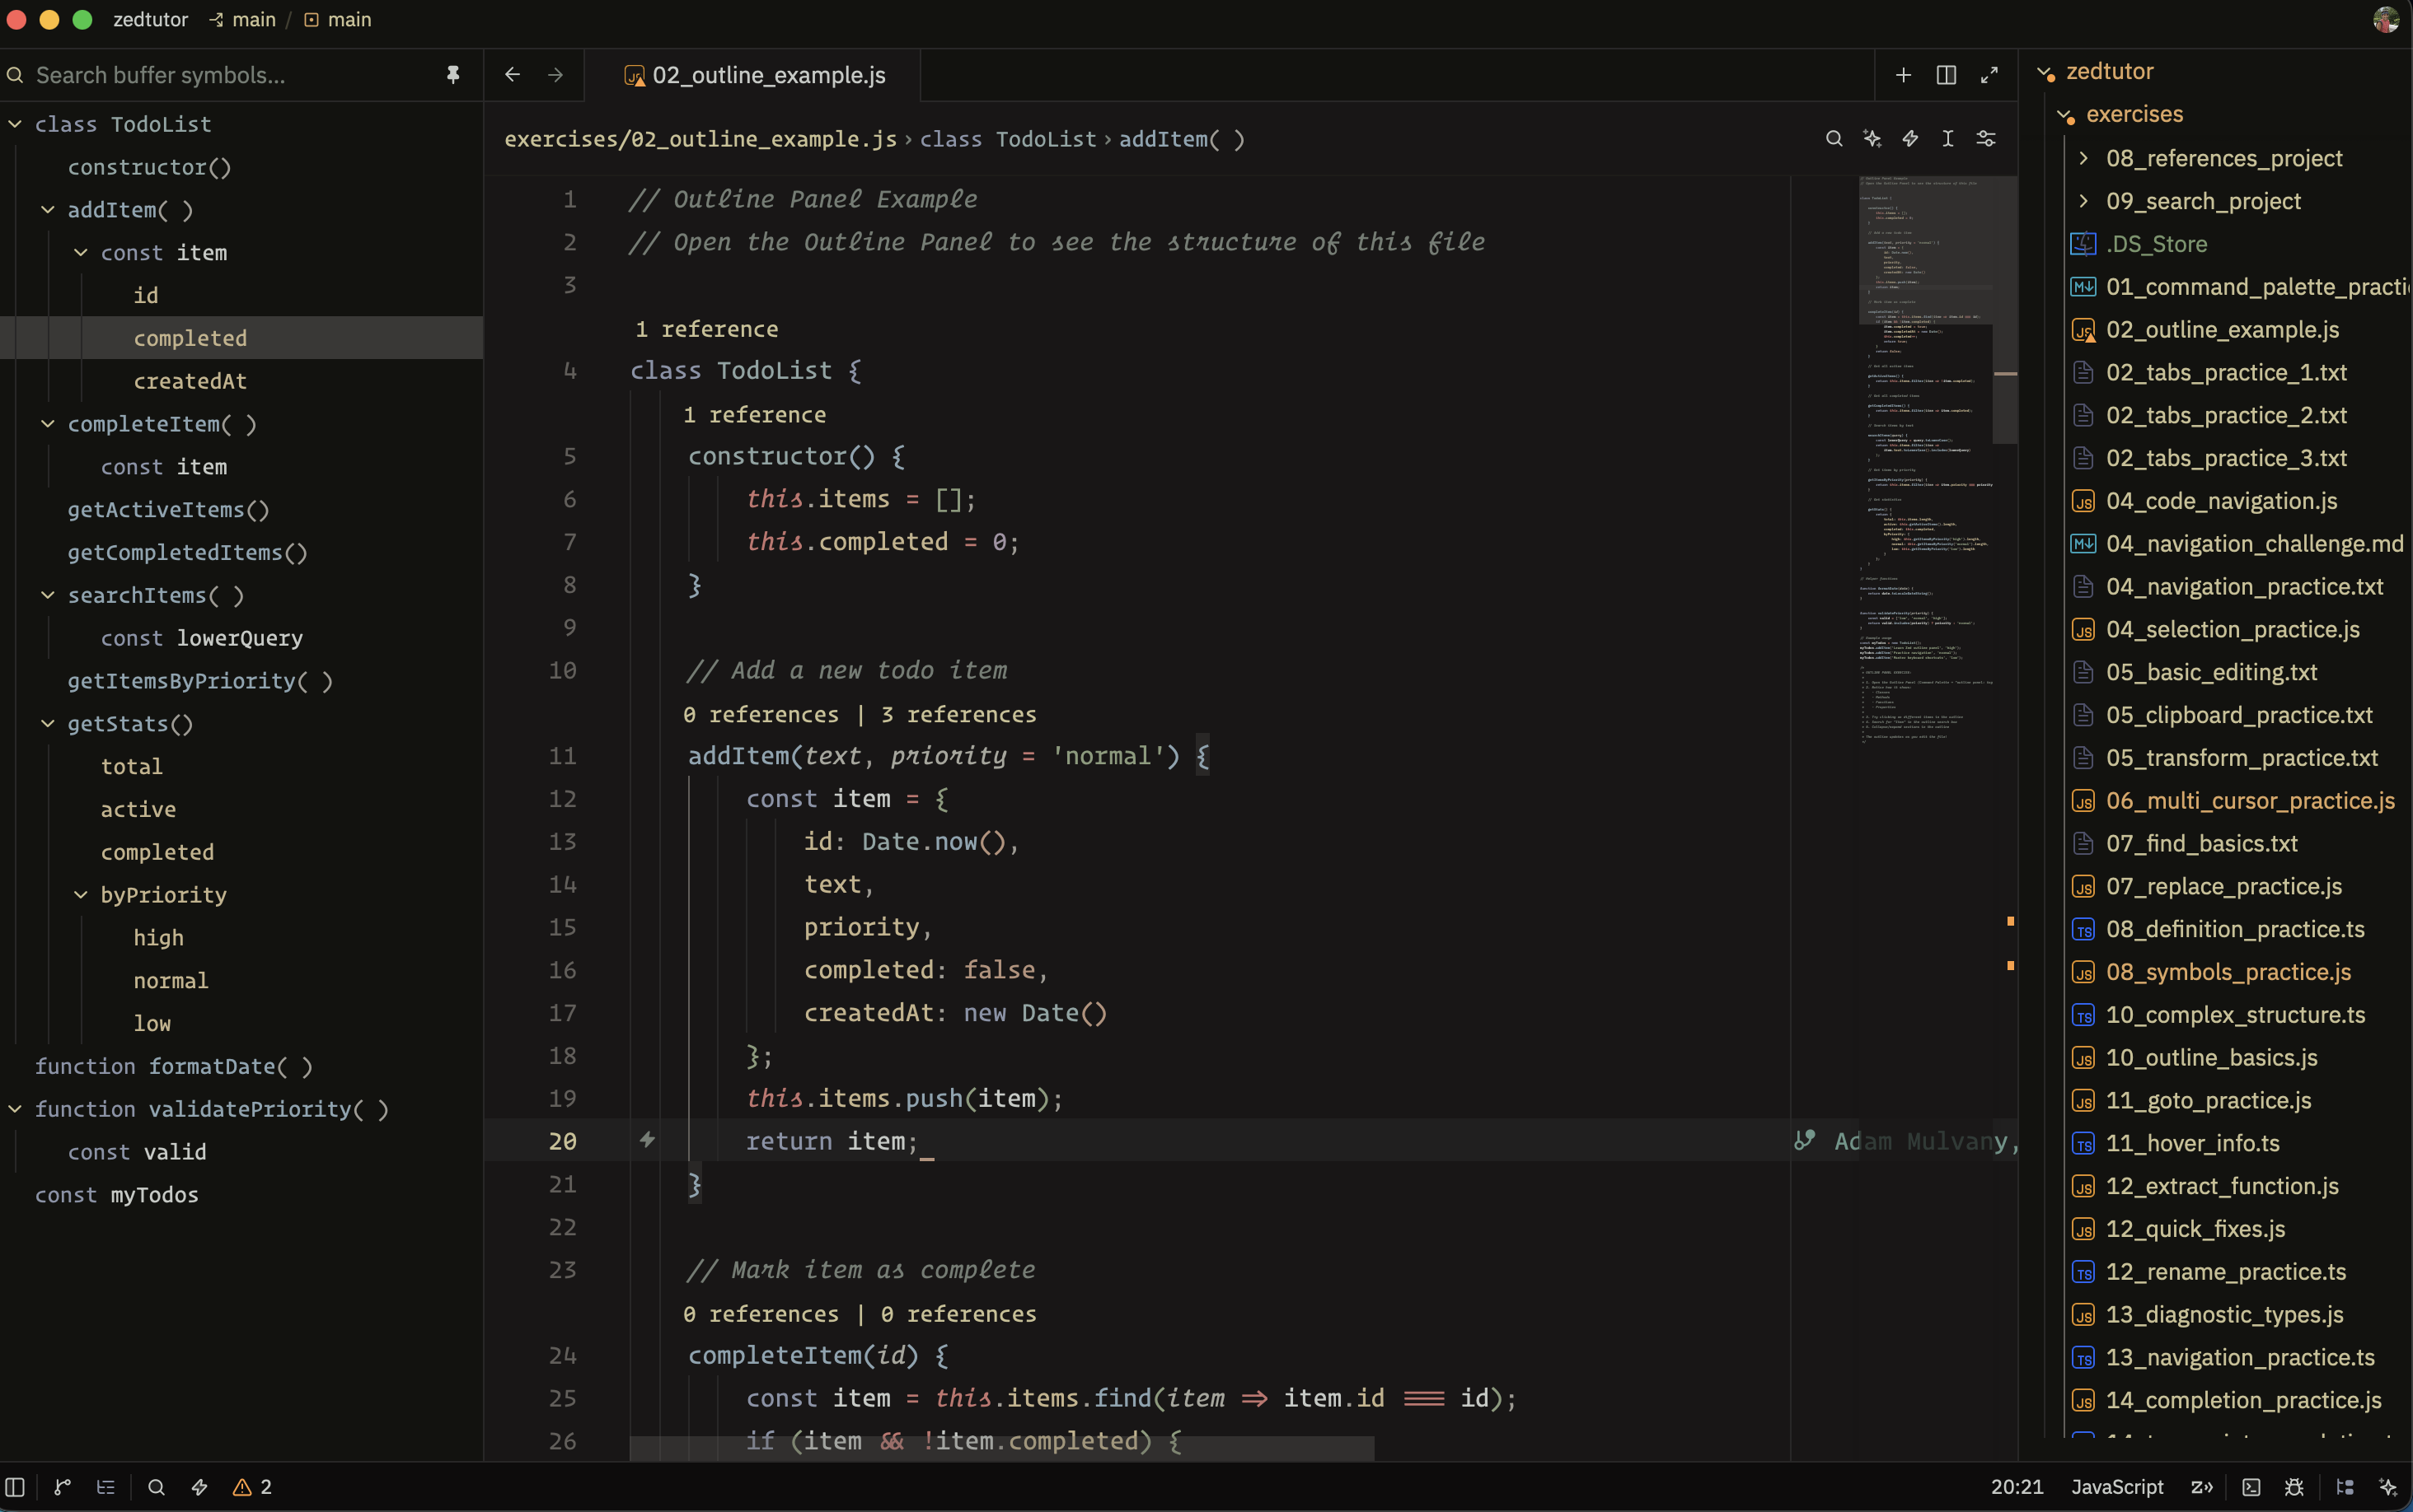Click class TodoList in the breadcrumb
Screen dimensions: 2413x1512
pos(1007,139)
